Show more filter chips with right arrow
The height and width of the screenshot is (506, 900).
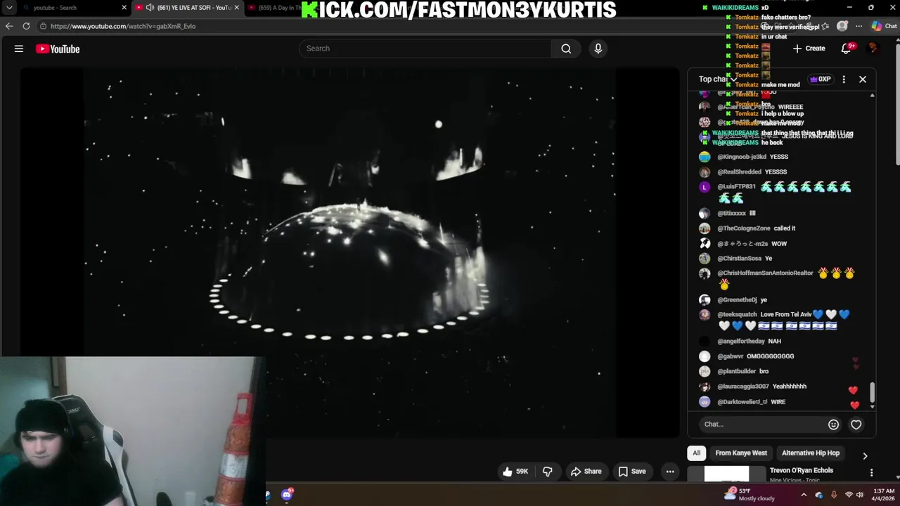coord(865,455)
